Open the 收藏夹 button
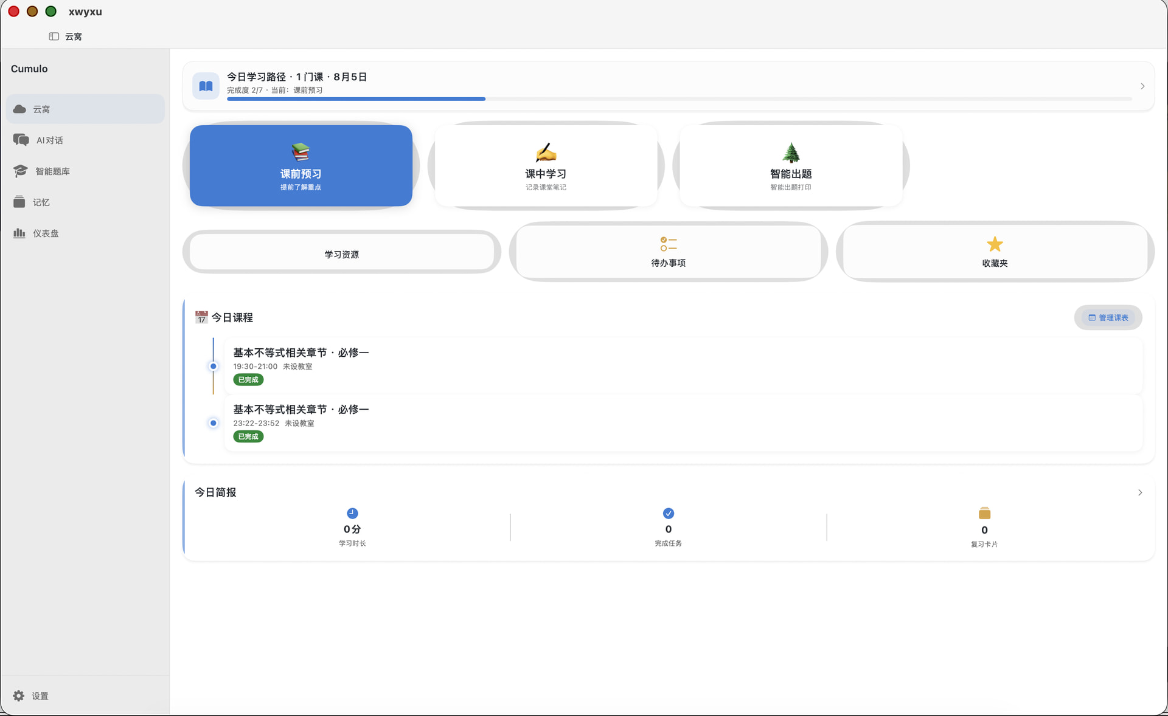Image resolution: width=1168 pixels, height=716 pixels. 995,252
